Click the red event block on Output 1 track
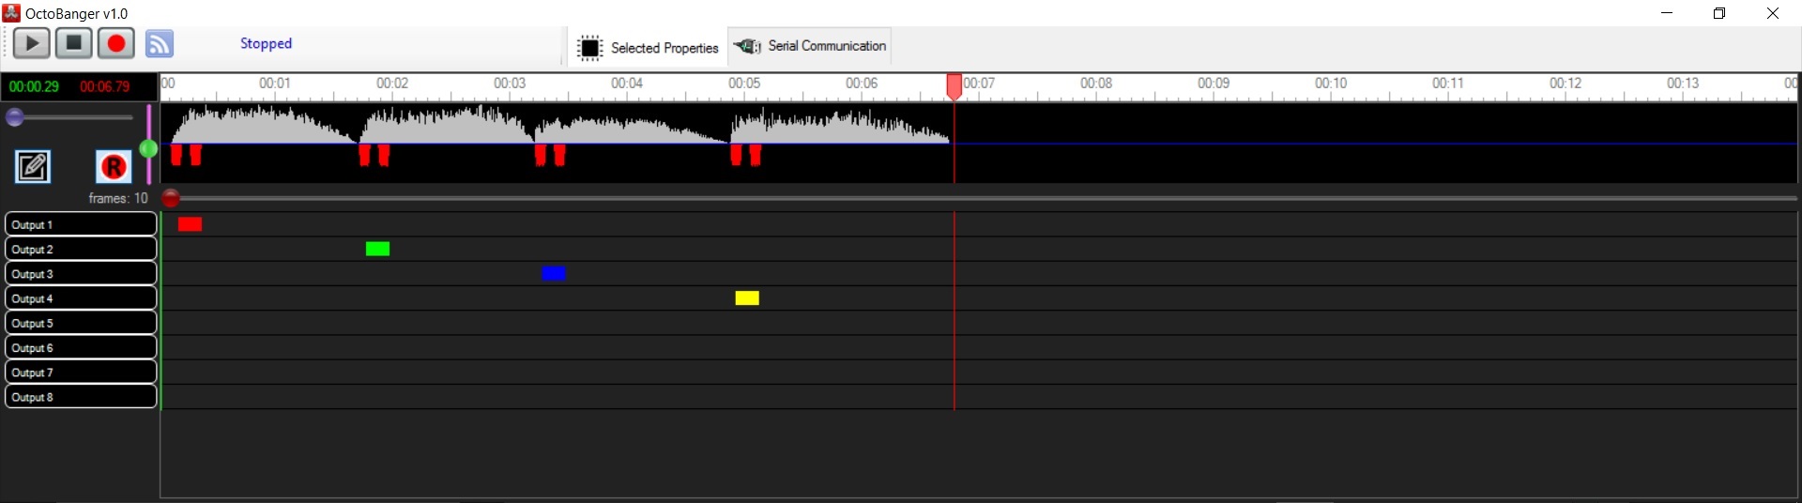Image resolution: width=1802 pixels, height=503 pixels. pos(190,224)
